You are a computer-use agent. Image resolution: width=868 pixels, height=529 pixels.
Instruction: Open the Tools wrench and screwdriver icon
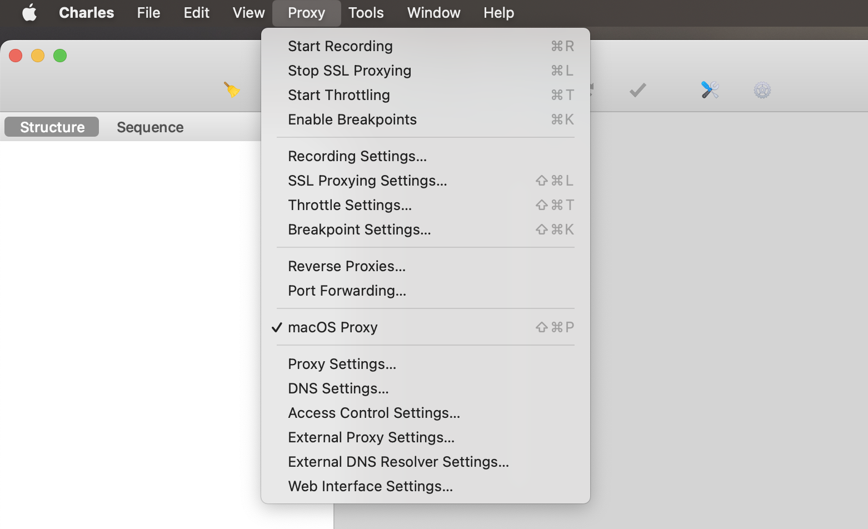[710, 89]
